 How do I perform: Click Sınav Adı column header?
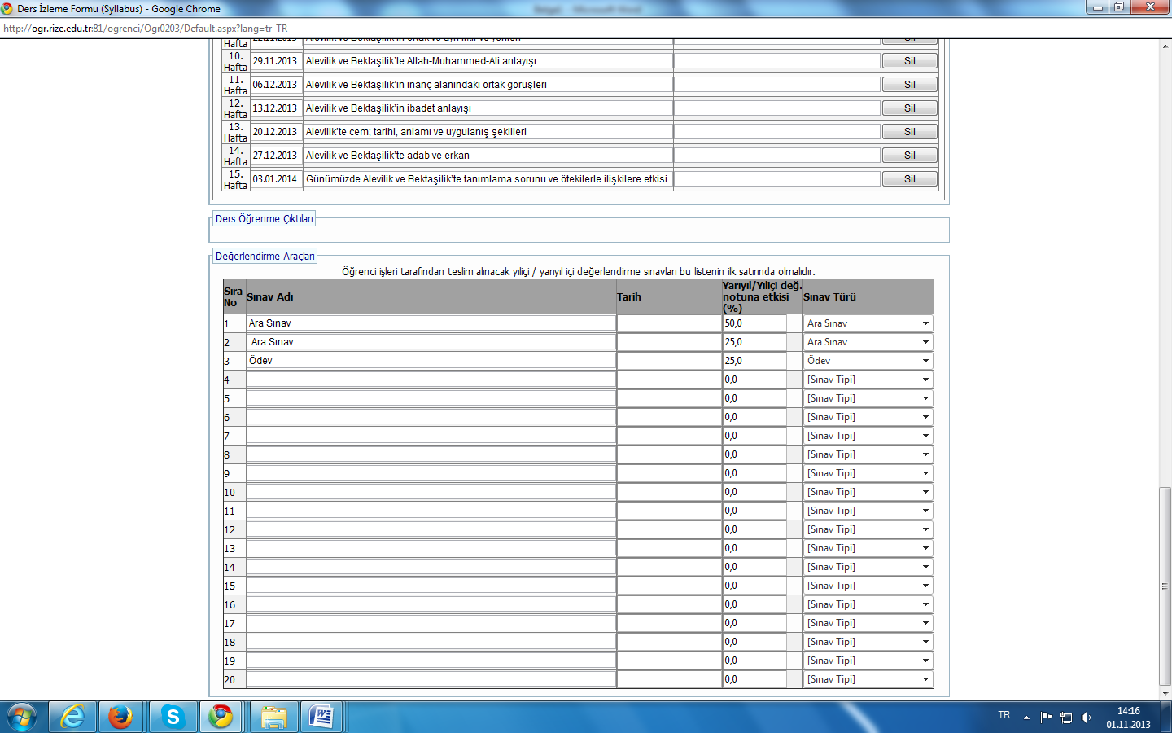(270, 297)
